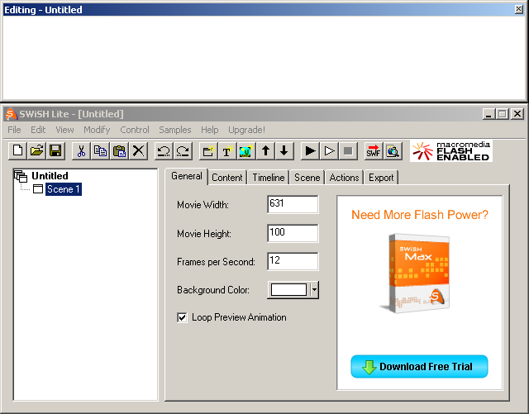This screenshot has width=529, height=414.
Task: Switch to the Export tab
Action: 381,178
